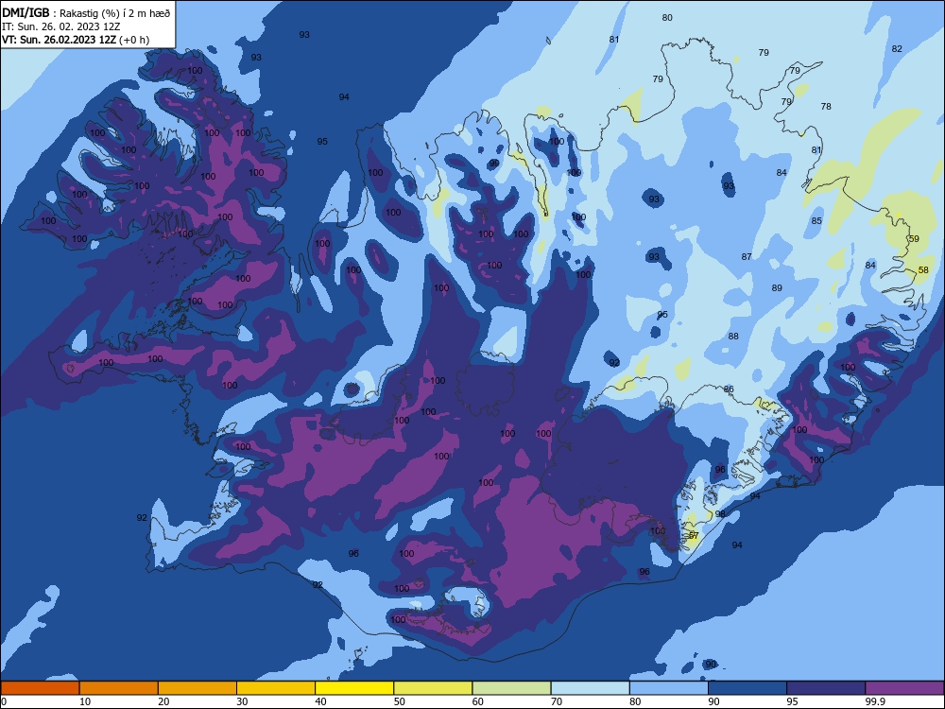
Task: Click the '10' label under the color bar
Action: pos(85,701)
